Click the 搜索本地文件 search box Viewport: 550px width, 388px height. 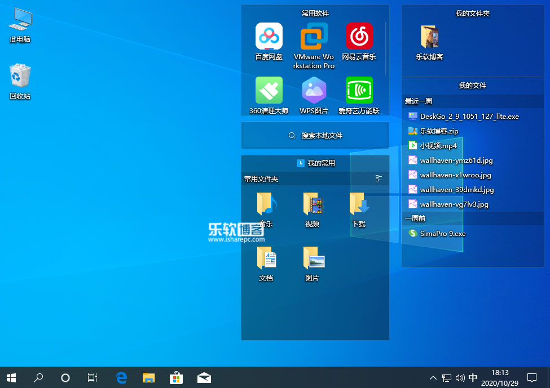click(315, 135)
